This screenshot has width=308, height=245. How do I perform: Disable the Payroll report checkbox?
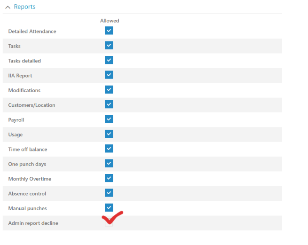click(109, 119)
